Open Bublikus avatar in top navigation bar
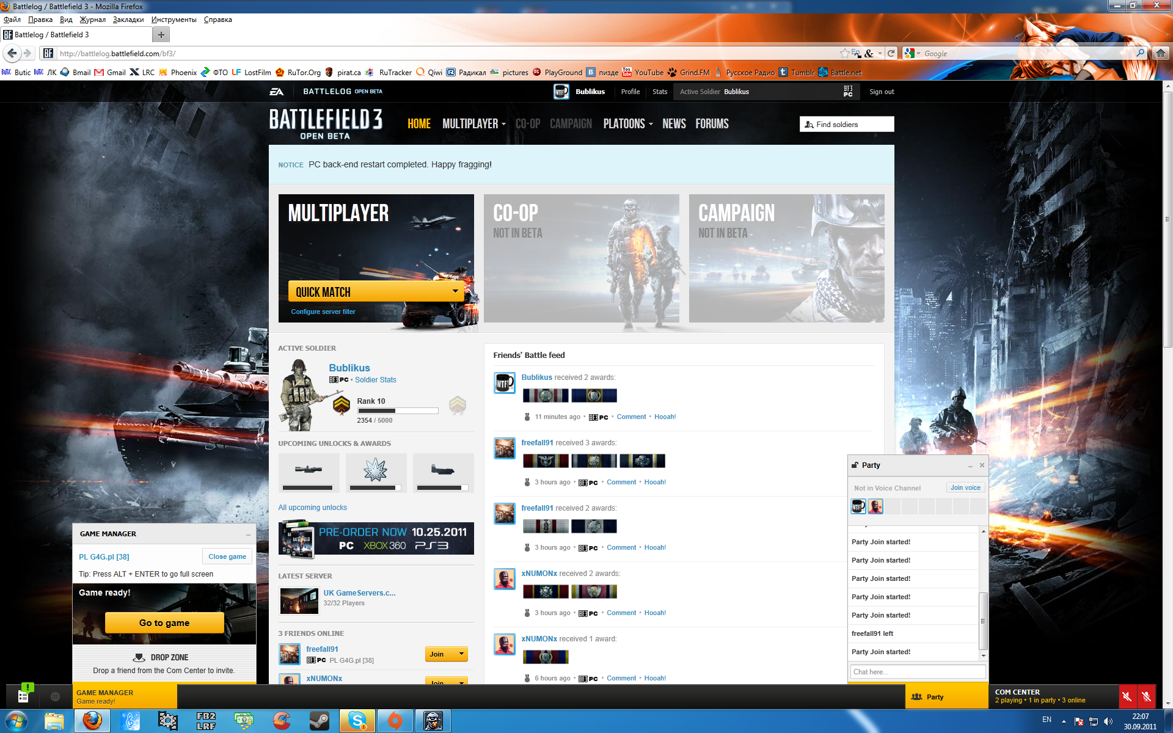Screen dimensions: 1173x733 tap(561, 92)
